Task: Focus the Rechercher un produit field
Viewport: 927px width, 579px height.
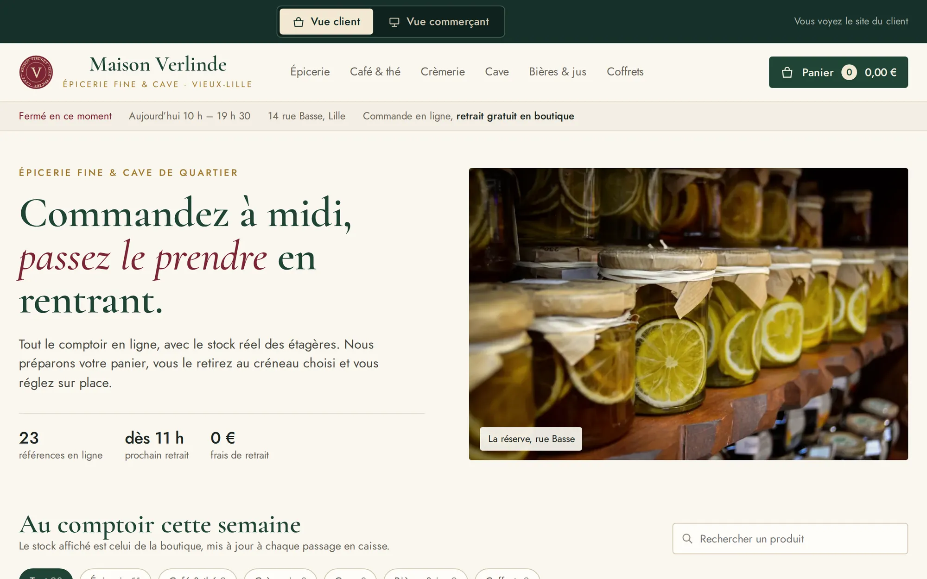Action: click(790, 539)
